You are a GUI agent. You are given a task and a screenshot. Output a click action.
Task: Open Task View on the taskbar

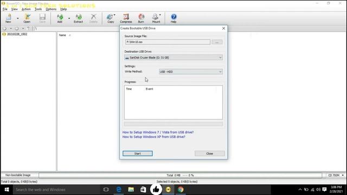coord(106,190)
